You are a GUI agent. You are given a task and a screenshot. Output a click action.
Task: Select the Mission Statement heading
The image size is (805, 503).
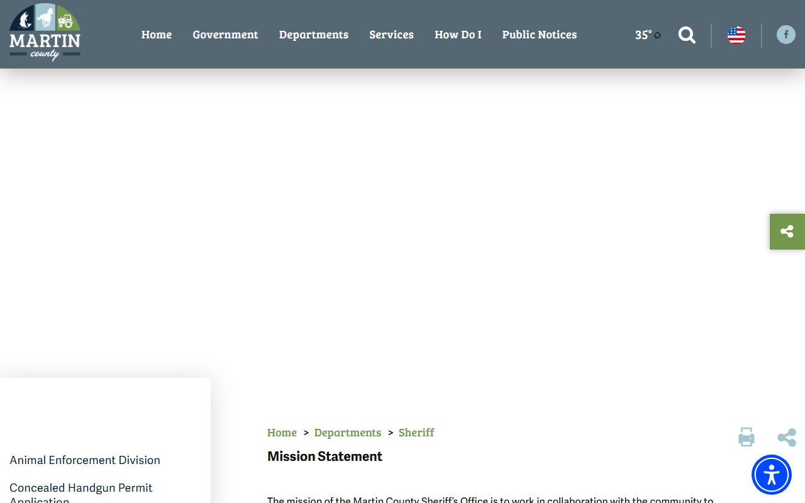(325, 456)
